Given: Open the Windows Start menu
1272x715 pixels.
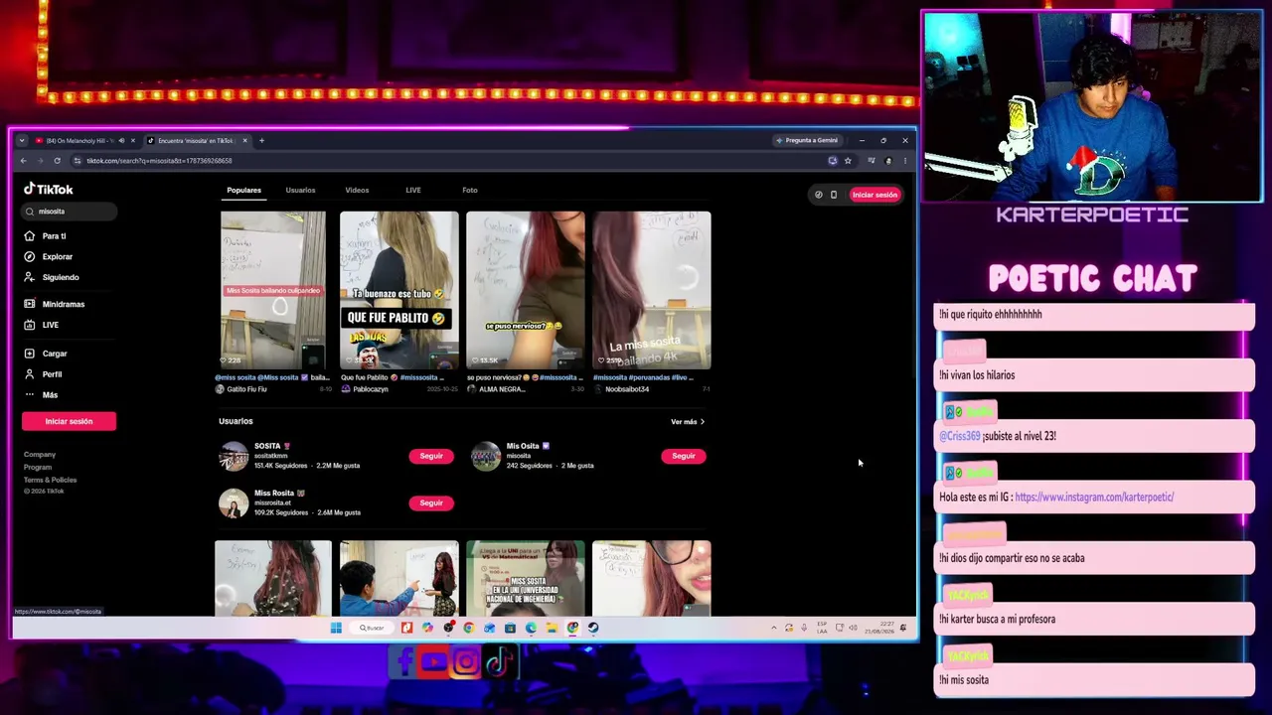Looking at the screenshot, I should tap(336, 628).
